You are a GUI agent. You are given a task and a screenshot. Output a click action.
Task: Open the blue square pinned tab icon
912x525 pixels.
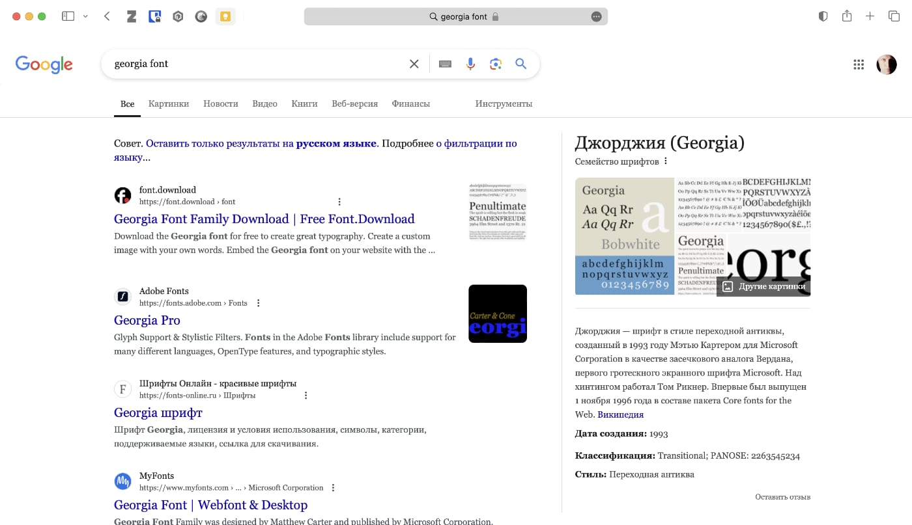pos(154,17)
